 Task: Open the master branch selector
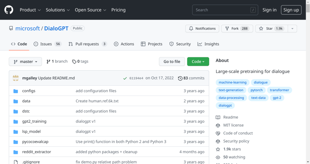pyautogui.click(x=25, y=62)
